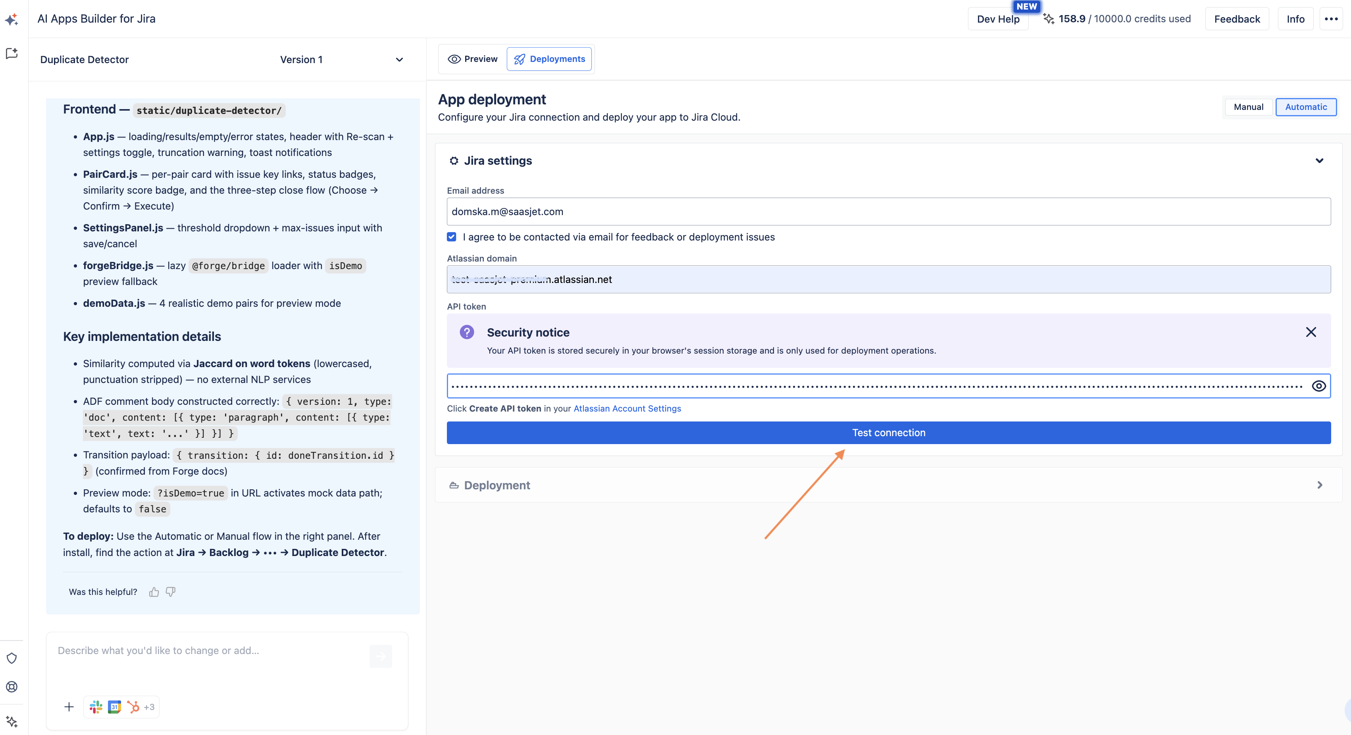Click the gear icon beside Jira settings
The image size is (1351, 735).
454,161
